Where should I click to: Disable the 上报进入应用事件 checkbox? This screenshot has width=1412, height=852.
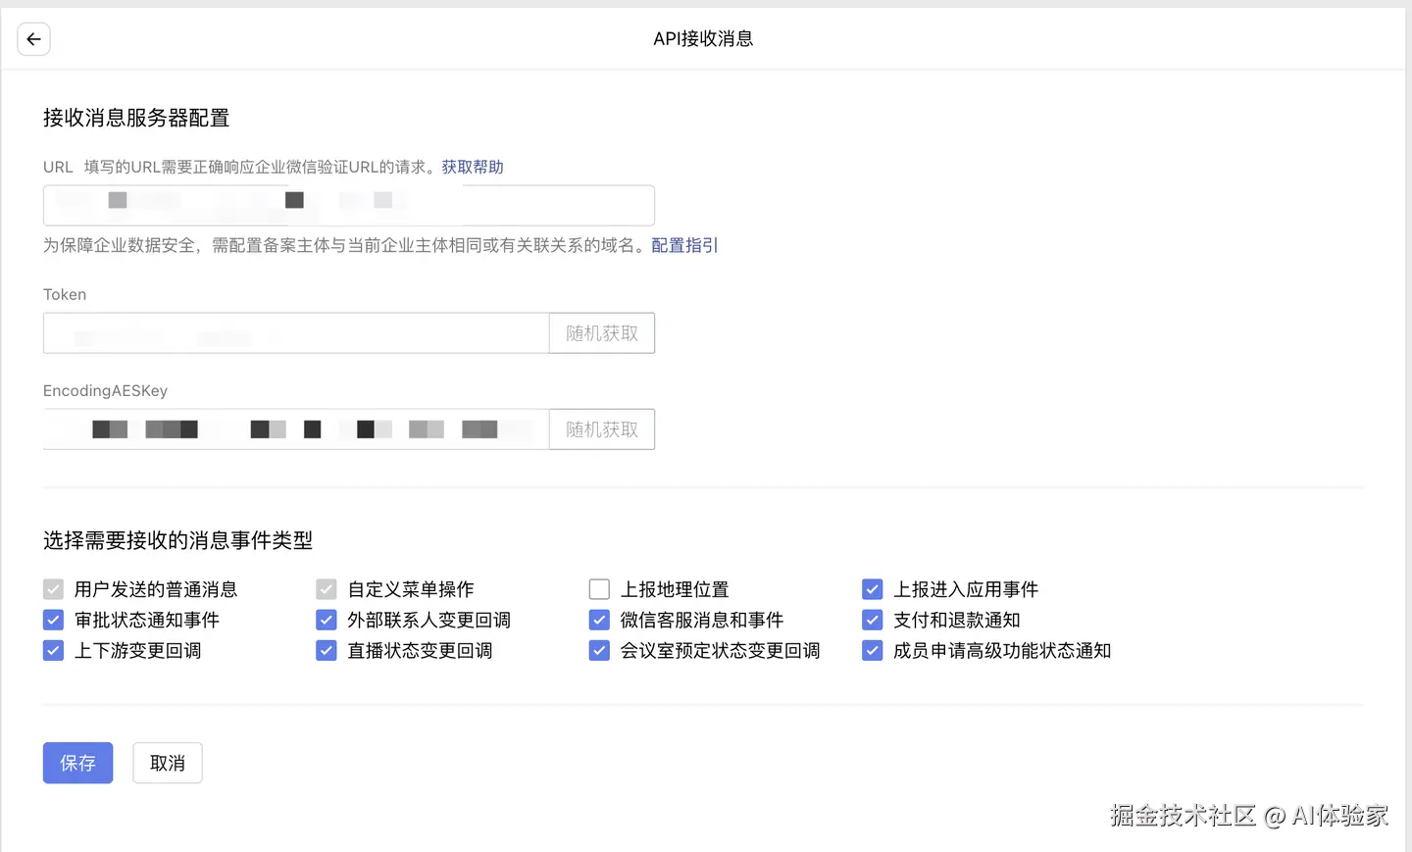coord(872,588)
